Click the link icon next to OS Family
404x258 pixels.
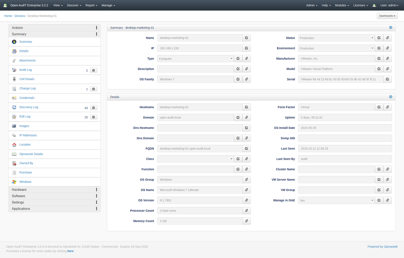pyautogui.click(x=246, y=79)
